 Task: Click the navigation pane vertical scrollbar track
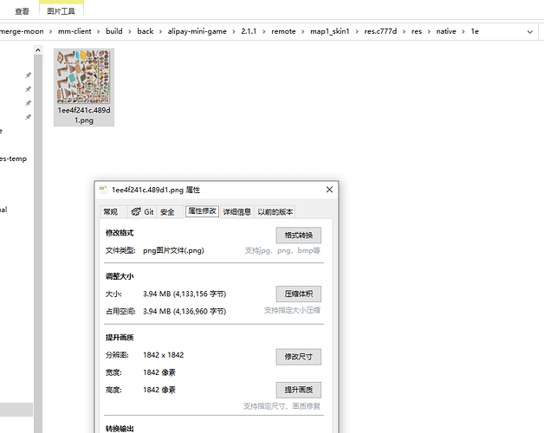tap(38, 242)
